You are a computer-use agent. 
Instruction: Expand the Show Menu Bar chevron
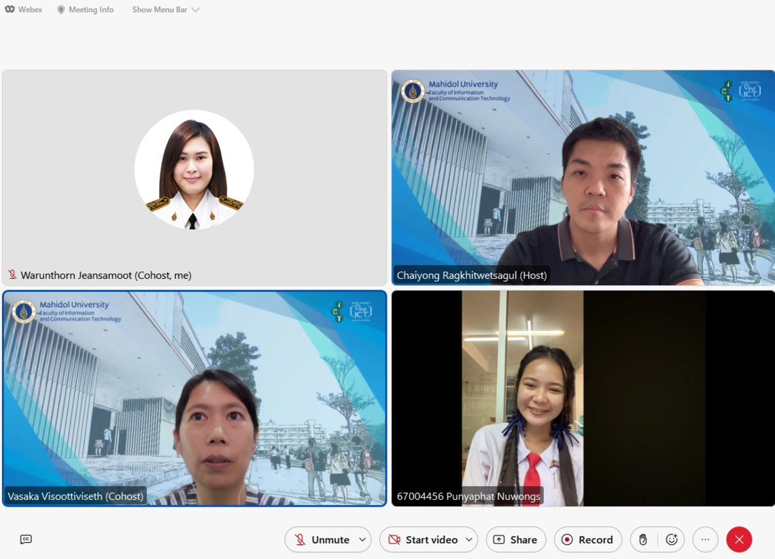click(196, 10)
